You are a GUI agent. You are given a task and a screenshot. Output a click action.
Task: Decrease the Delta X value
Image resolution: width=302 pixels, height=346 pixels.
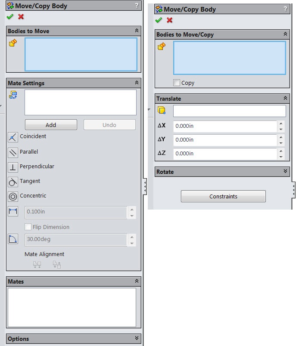pos(281,129)
